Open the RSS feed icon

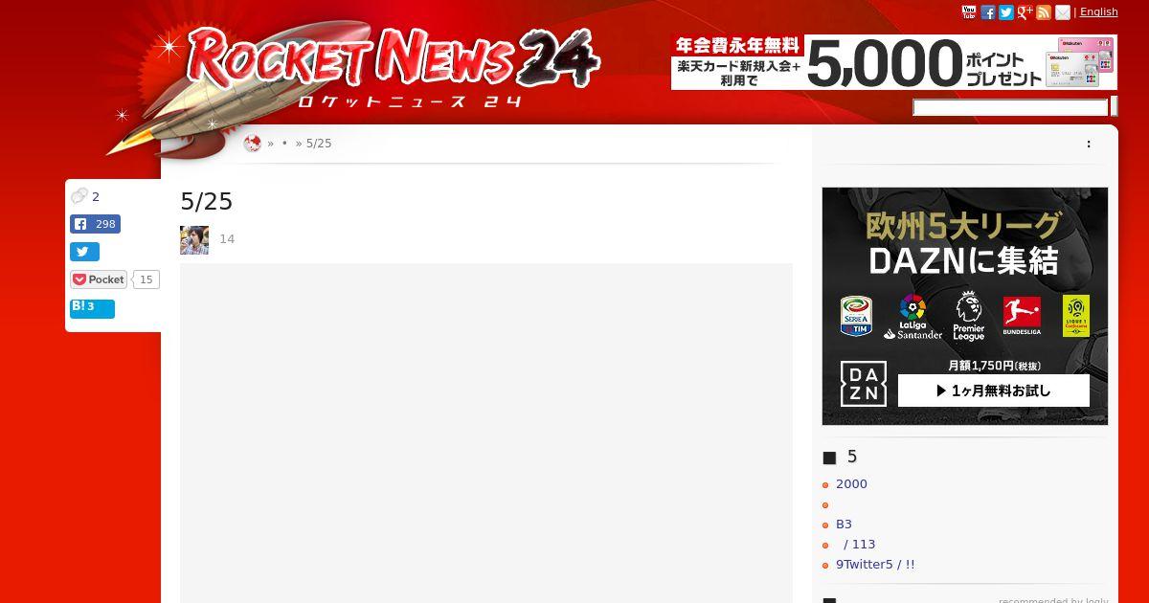1044,12
